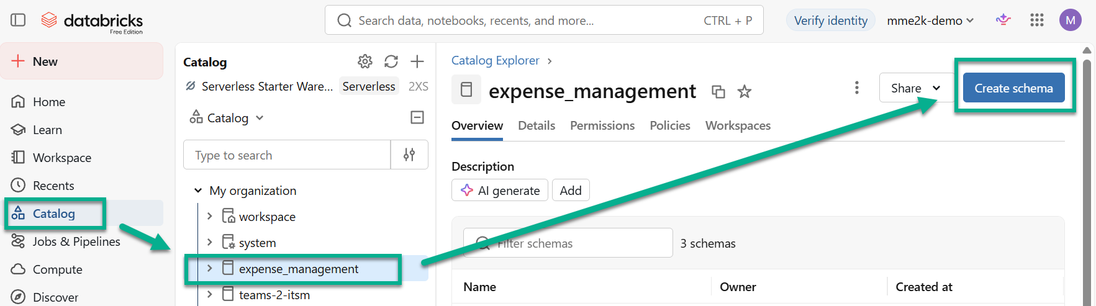1096x306 pixels.
Task: Open the mme2k-demo workspace dropdown
Action: coord(930,20)
